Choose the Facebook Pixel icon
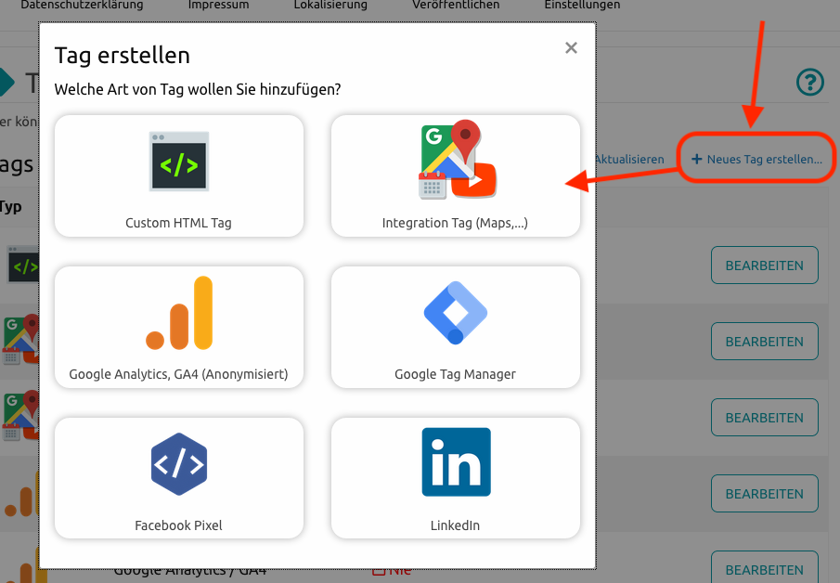 click(x=179, y=463)
